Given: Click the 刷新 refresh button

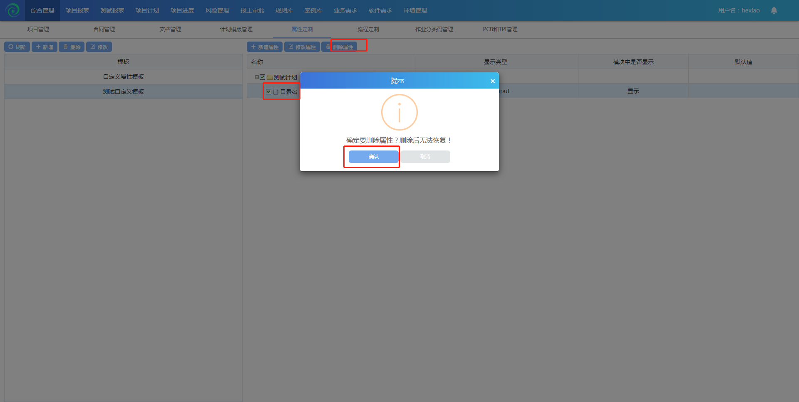Looking at the screenshot, I should click(17, 47).
